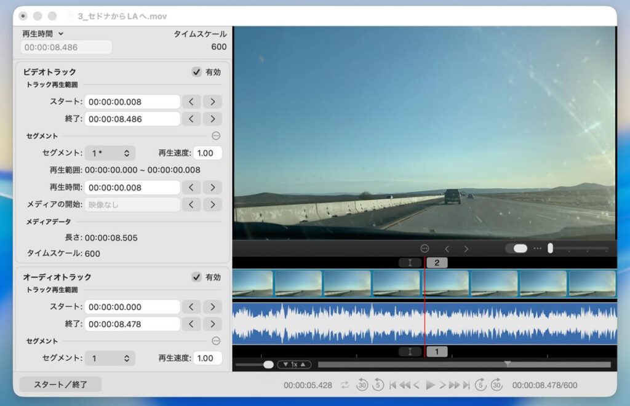This screenshot has height=406, width=630.
Task: Open audio segment options ellipsis
Action: tap(216, 341)
